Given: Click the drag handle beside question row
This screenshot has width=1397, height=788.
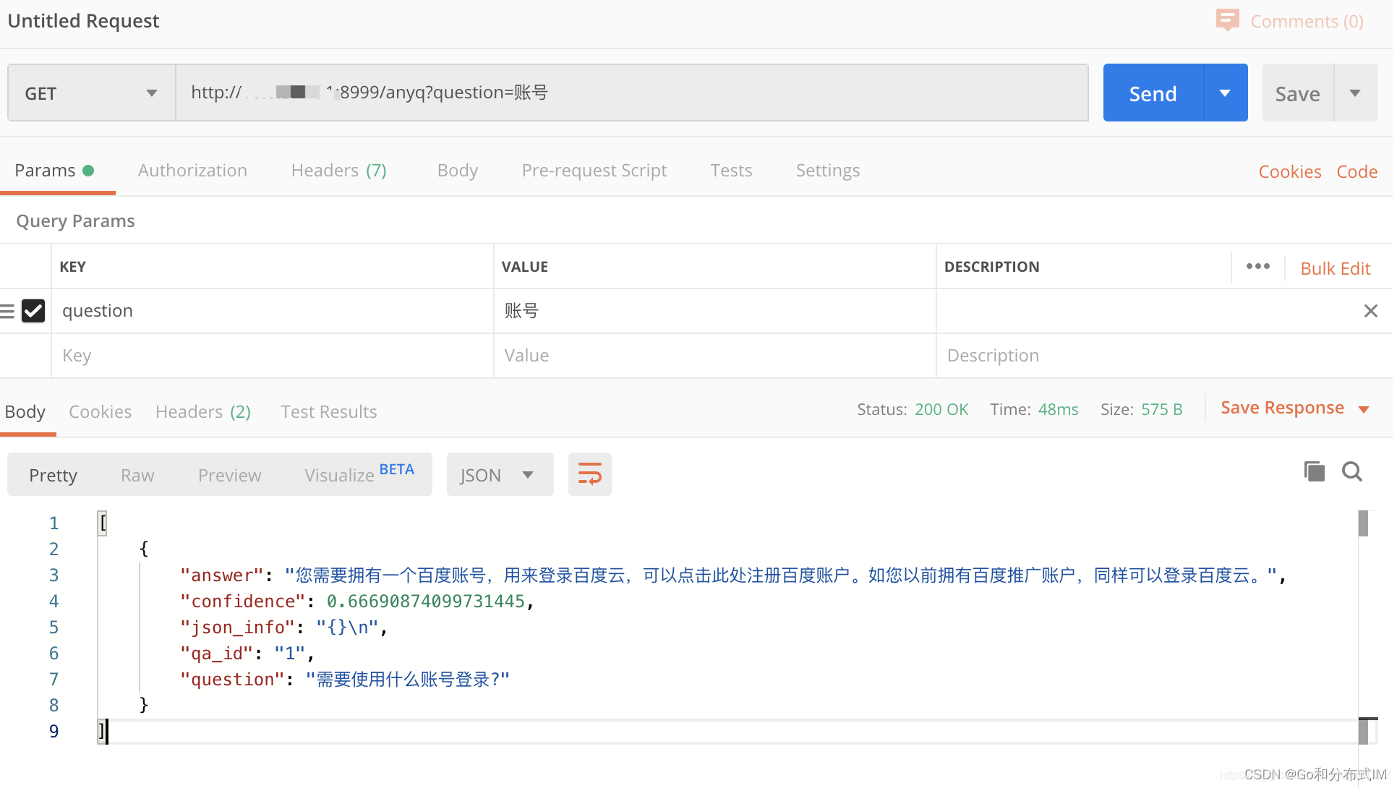Looking at the screenshot, I should click(8, 312).
